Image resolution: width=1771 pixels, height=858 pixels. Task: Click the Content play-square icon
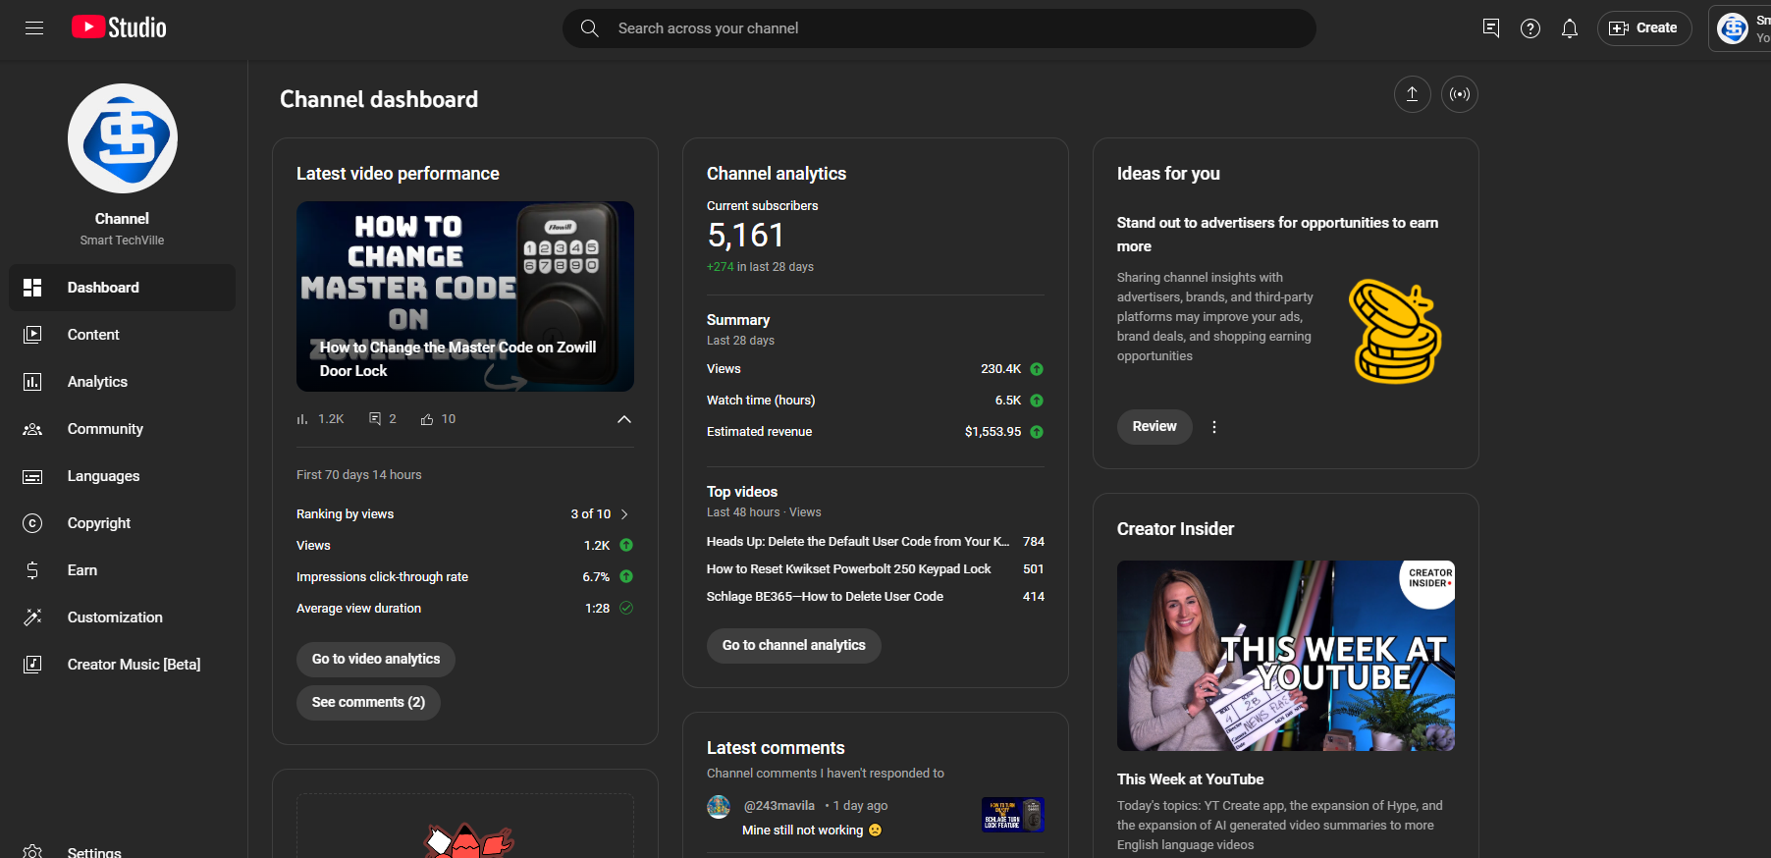point(32,335)
